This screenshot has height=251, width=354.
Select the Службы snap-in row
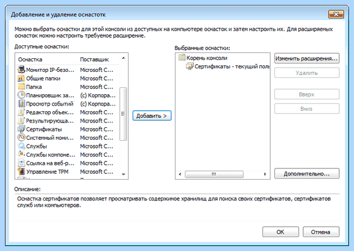[68, 146]
